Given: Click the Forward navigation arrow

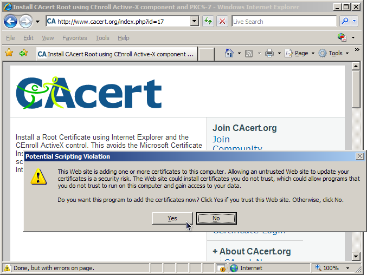Looking at the screenshot, I should [25, 22].
